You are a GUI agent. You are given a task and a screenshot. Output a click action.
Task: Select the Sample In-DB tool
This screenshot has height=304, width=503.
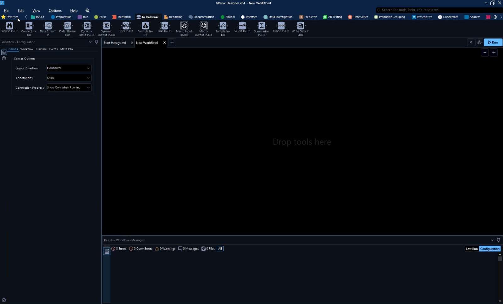click(x=223, y=29)
